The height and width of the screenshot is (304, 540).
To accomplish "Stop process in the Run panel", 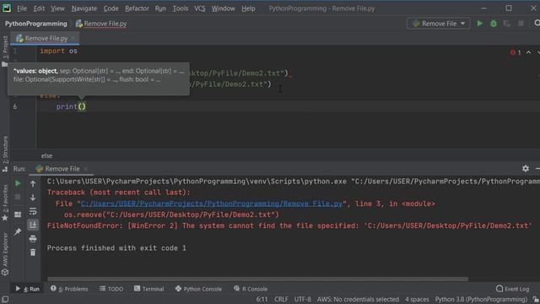I will point(18,197).
